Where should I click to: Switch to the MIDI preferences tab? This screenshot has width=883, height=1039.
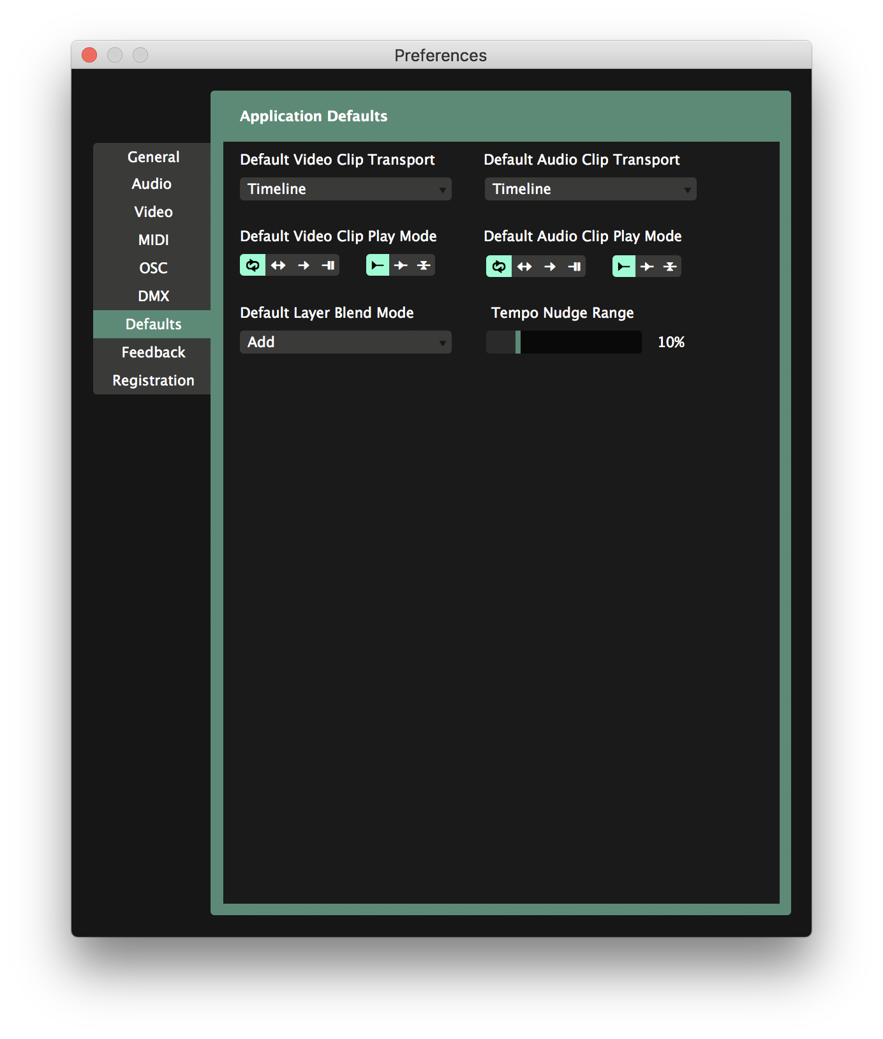[x=153, y=240]
